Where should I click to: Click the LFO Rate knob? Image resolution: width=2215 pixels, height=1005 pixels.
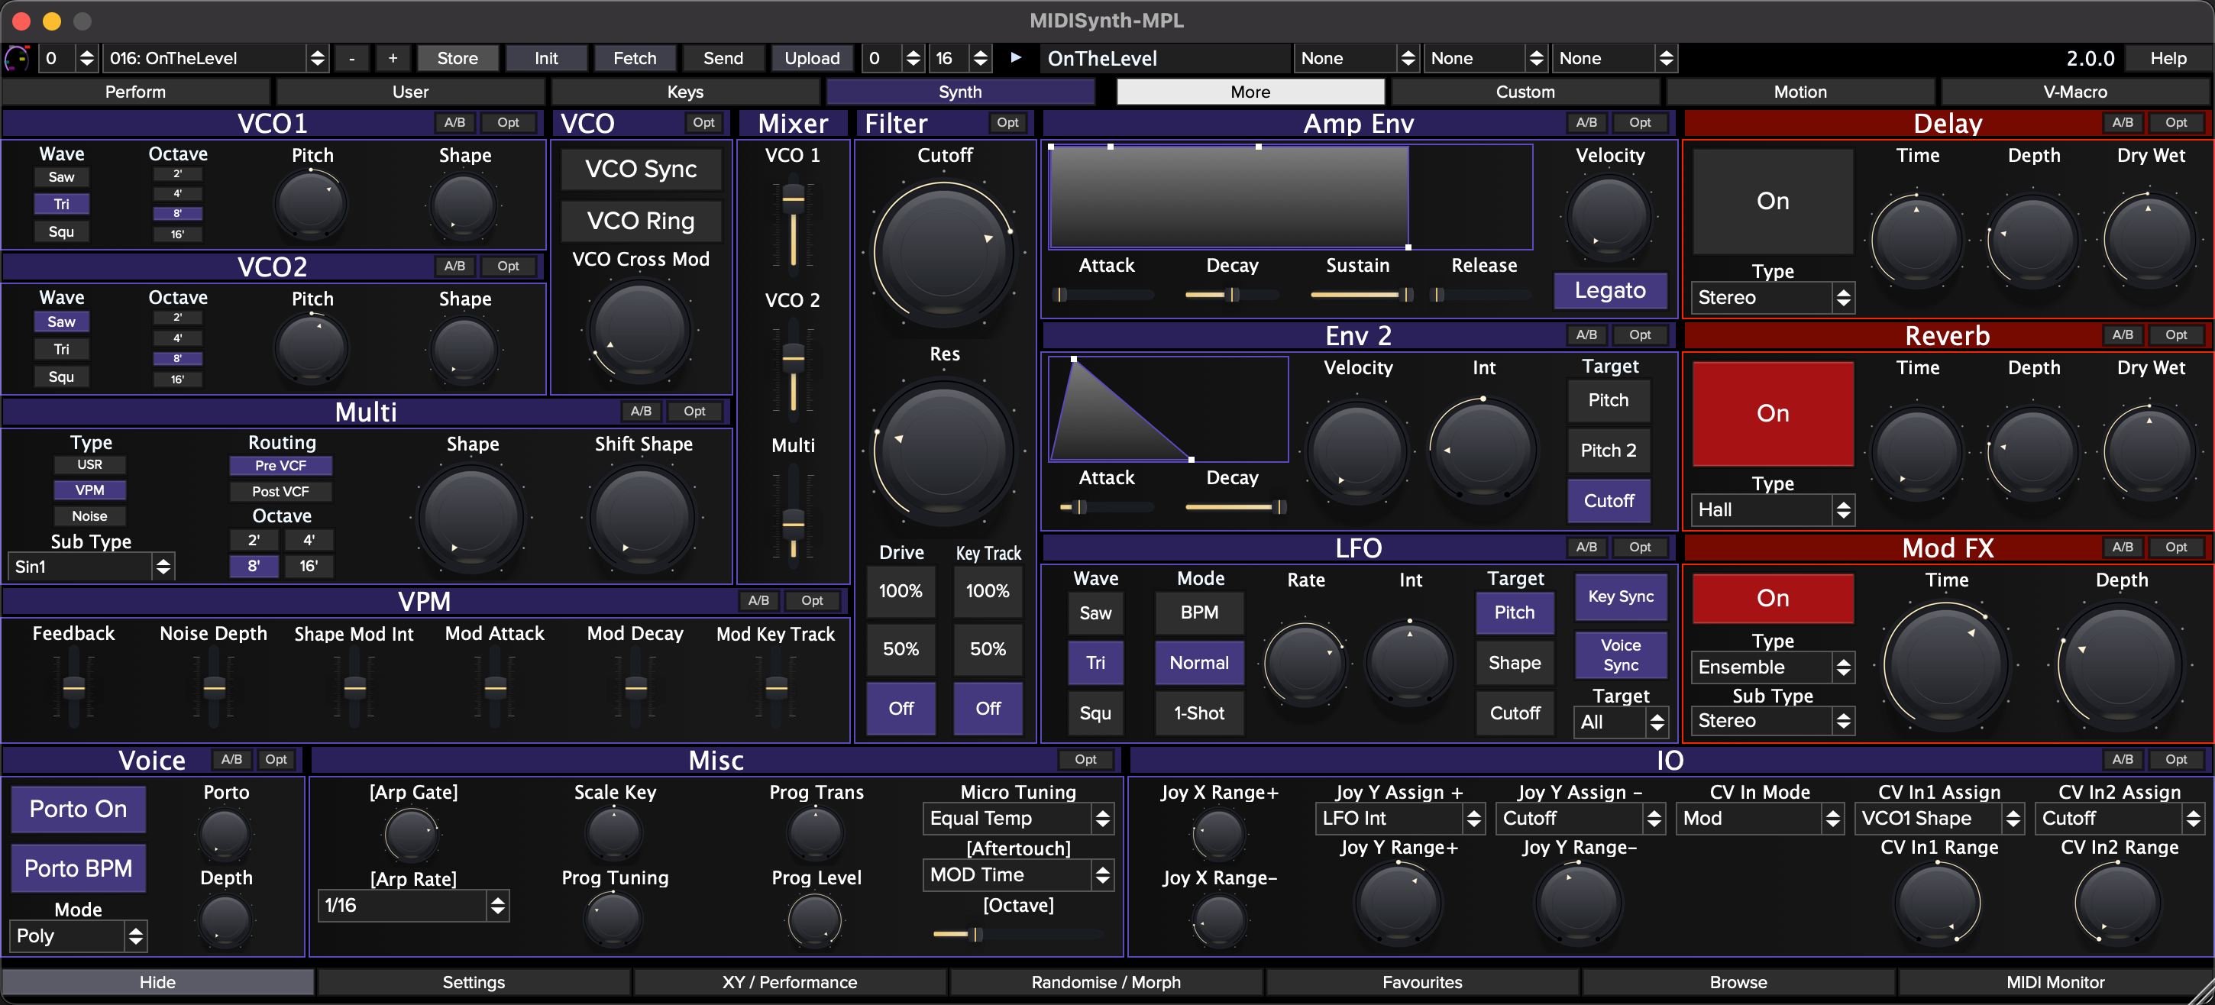pyautogui.click(x=1305, y=662)
